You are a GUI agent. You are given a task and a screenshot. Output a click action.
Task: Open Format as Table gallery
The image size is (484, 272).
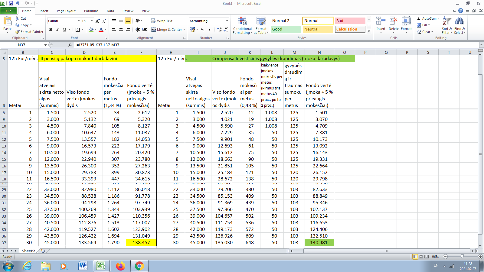[261, 25]
